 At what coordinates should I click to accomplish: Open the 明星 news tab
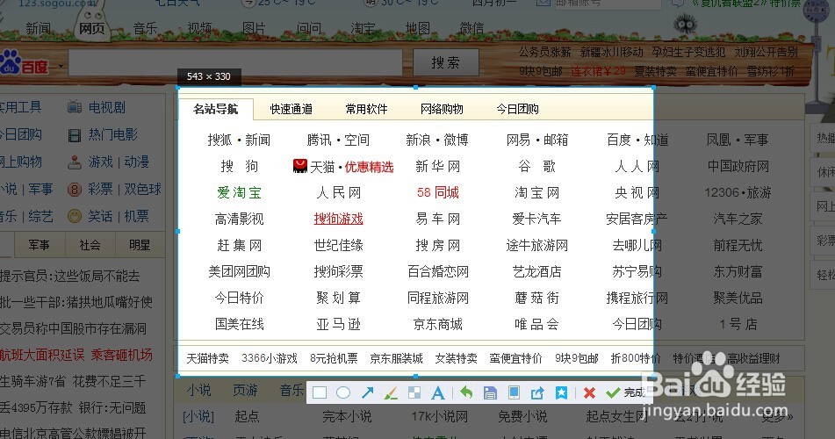140,245
